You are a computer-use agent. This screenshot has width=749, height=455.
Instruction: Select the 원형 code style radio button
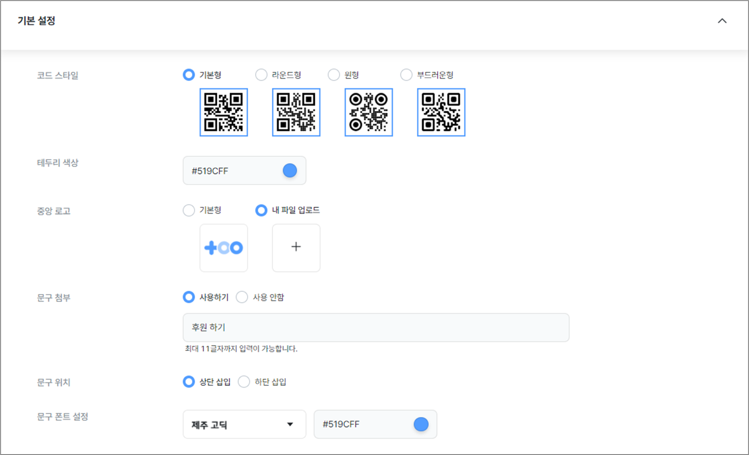pyautogui.click(x=334, y=75)
